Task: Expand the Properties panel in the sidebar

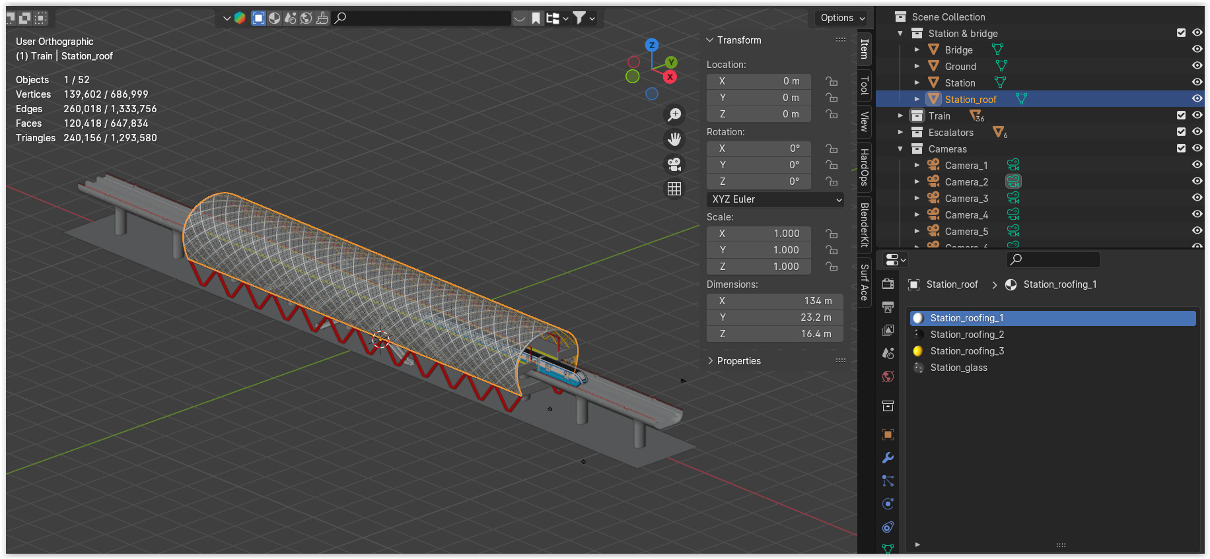Action: 710,361
